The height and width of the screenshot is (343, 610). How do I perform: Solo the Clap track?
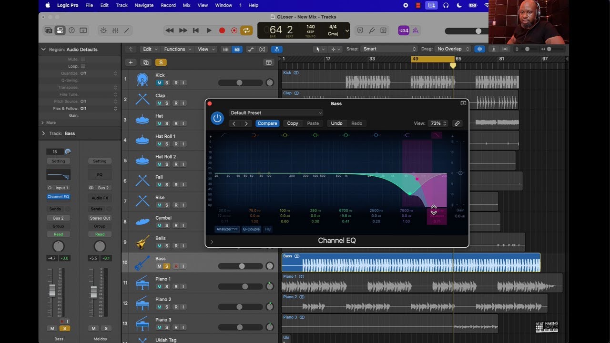pos(166,103)
